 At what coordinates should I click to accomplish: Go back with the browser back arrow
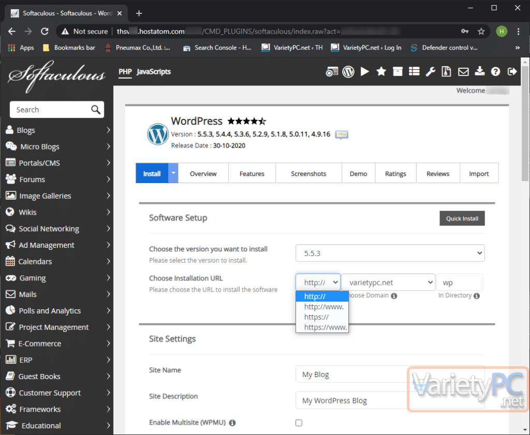[12, 32]
